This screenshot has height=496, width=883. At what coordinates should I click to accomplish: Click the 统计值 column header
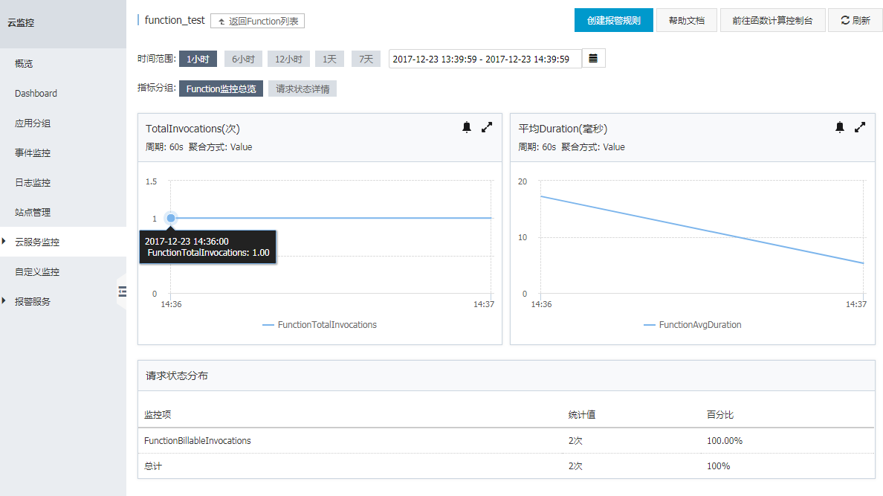click(582, 415)
